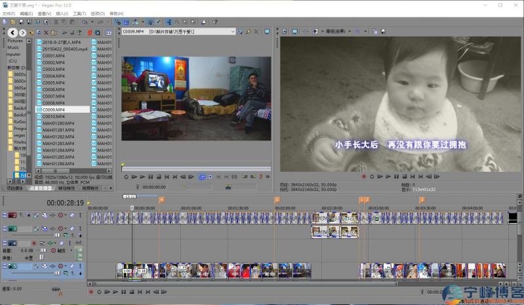Select file C0009.MP4 in explorer list
Viewport: 524px width, 305px height.
point(62,110)
